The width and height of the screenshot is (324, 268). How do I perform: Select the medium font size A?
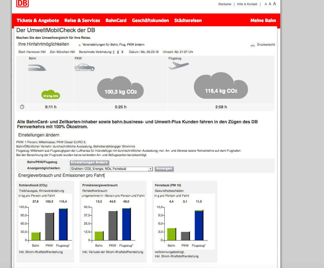pos(270,4)
